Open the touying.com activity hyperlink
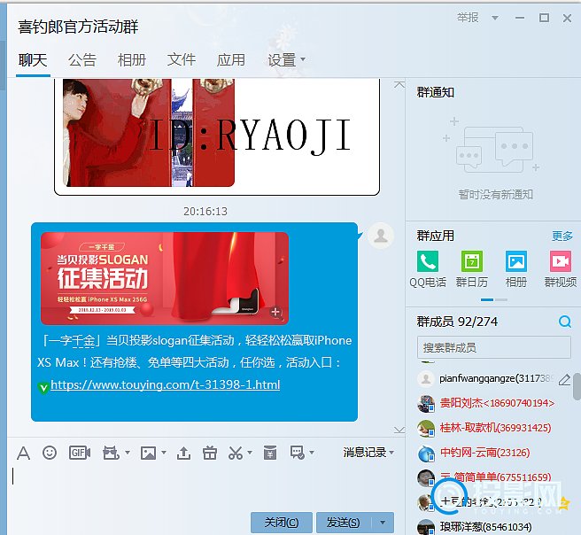Screen dimensions: 581x535 click(166, 384)
